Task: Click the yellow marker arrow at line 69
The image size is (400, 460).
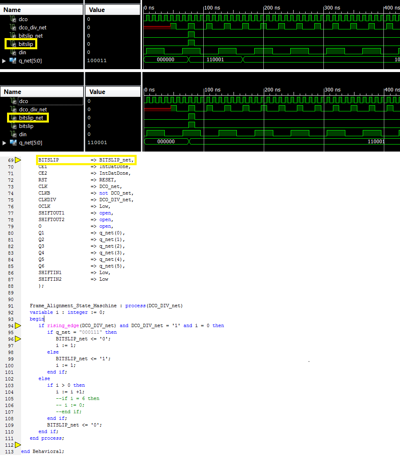Action: point(18,160)
